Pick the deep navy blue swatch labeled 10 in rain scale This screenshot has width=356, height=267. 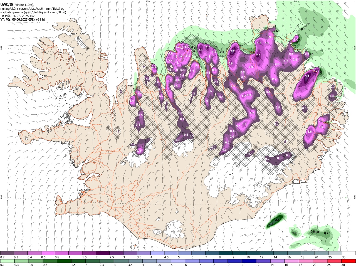click(x=249, y=261)
